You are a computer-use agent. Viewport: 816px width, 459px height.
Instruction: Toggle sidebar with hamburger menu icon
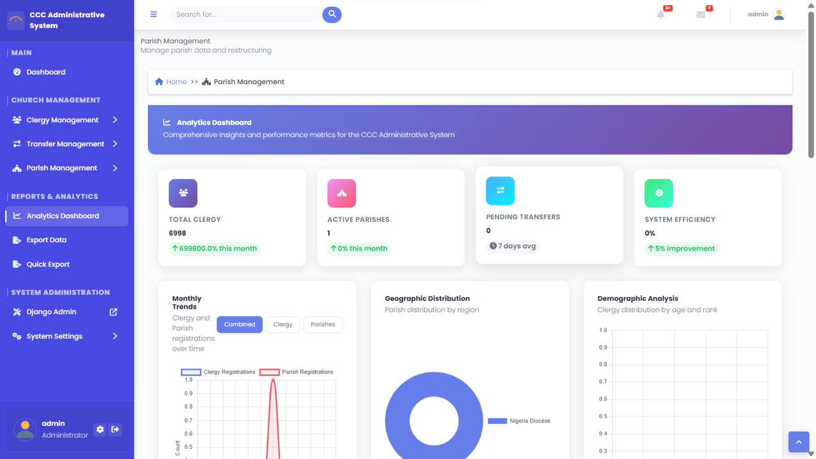click(x=154, y=14)
